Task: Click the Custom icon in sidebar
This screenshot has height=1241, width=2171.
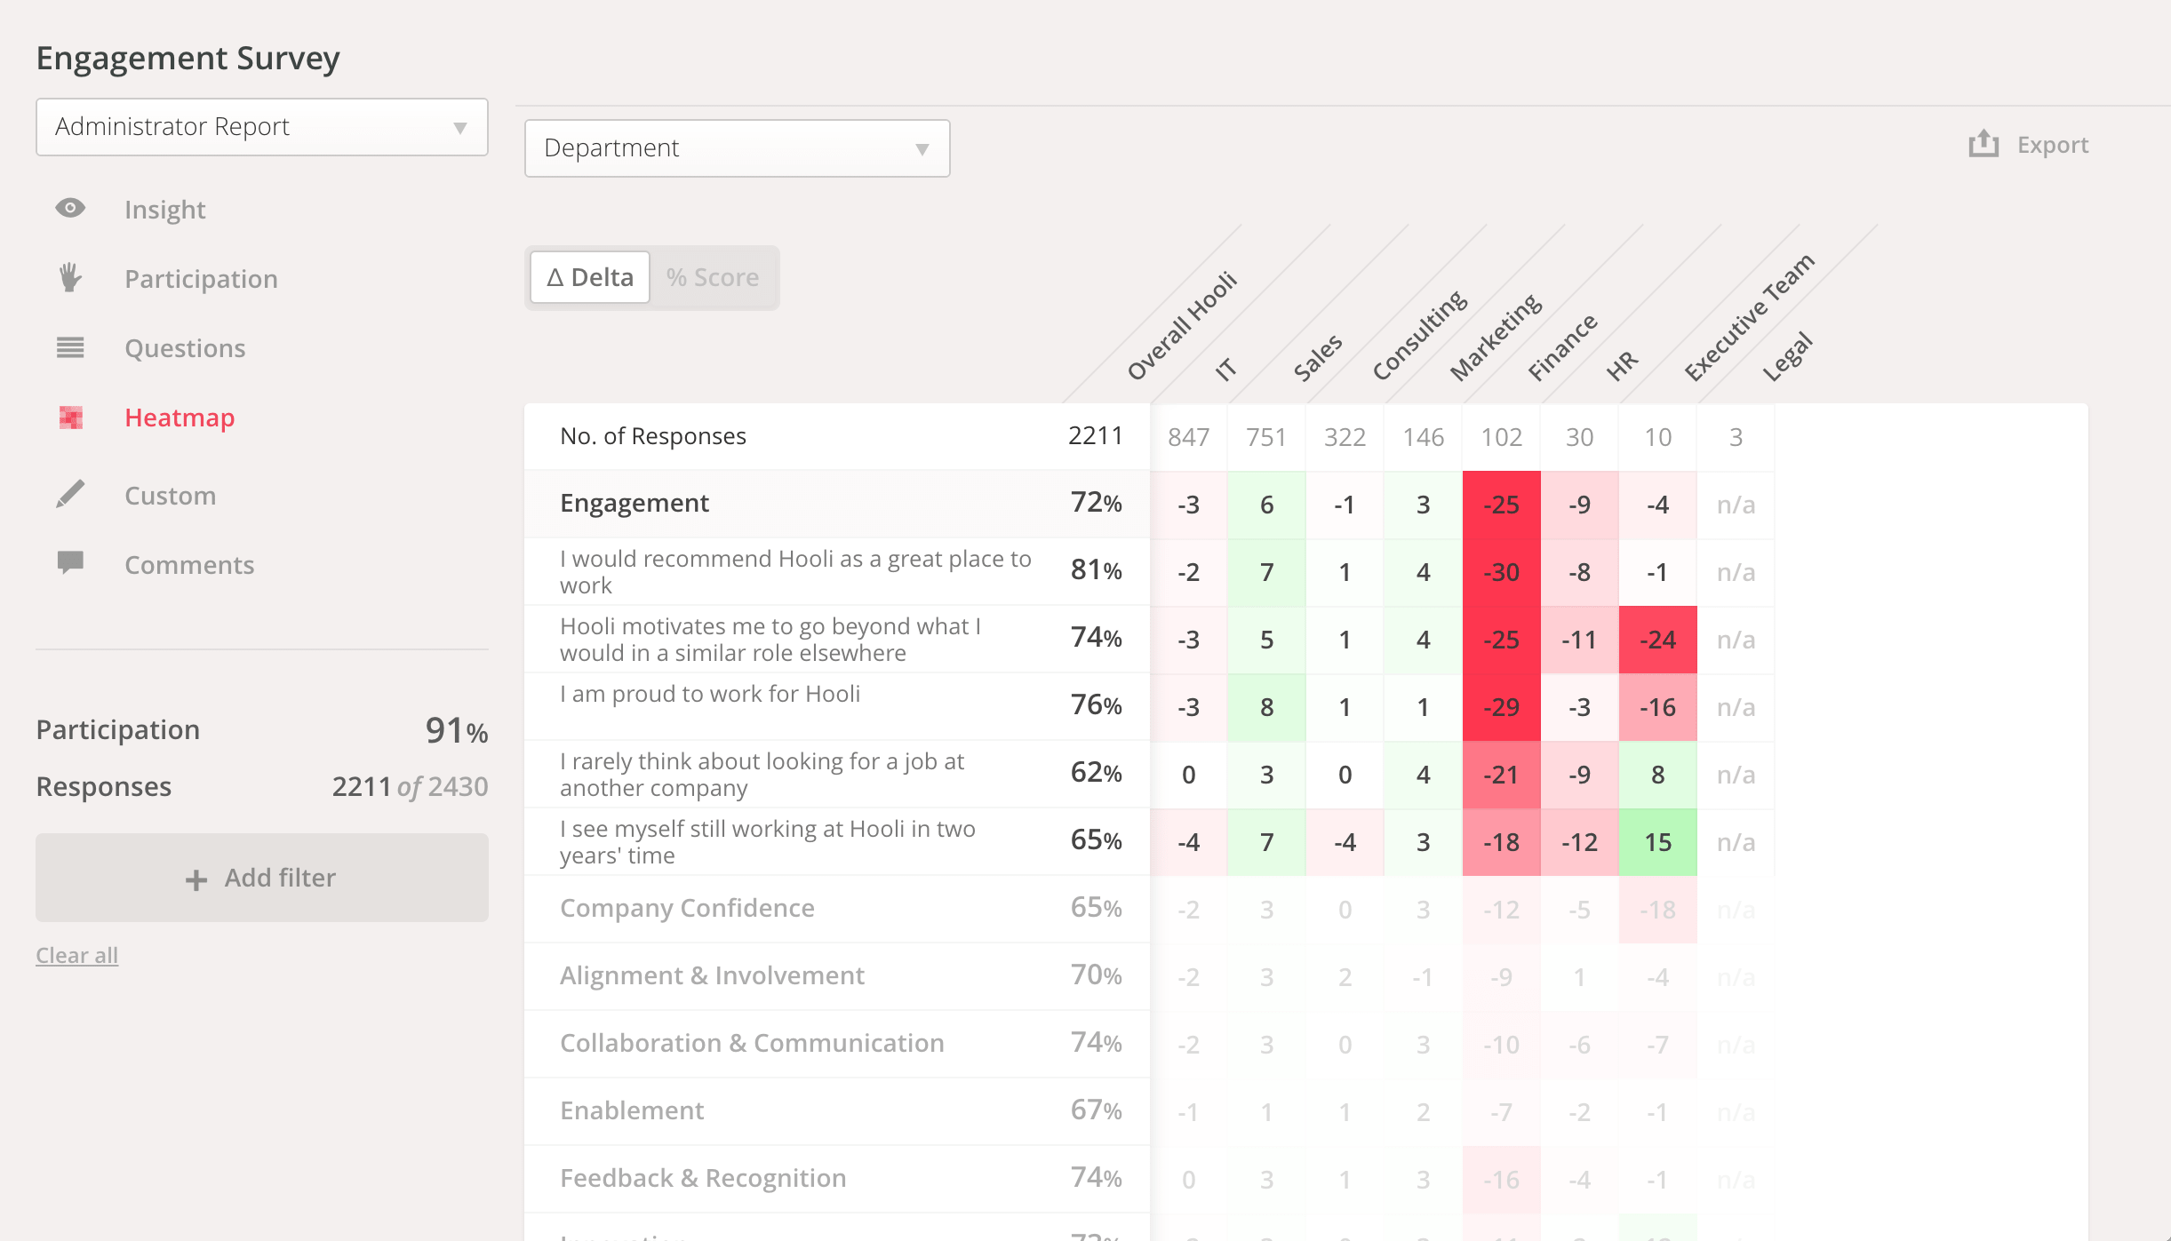Action: click(x=70, y=493)
